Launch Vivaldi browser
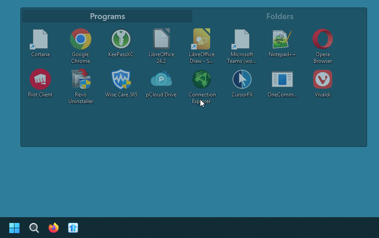Screen dimensions: 379x238 pos(323,80)
